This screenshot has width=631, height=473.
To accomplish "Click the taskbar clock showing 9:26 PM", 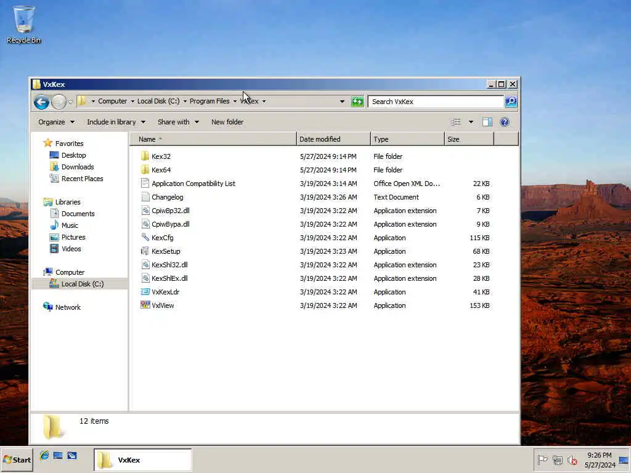I will click(x=599, y=459).
